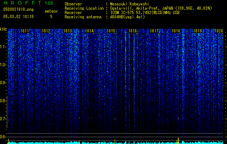Click the 0.7 kHz frequency axis label
This screenshot has width=227, height=144.
click(3, 119)
